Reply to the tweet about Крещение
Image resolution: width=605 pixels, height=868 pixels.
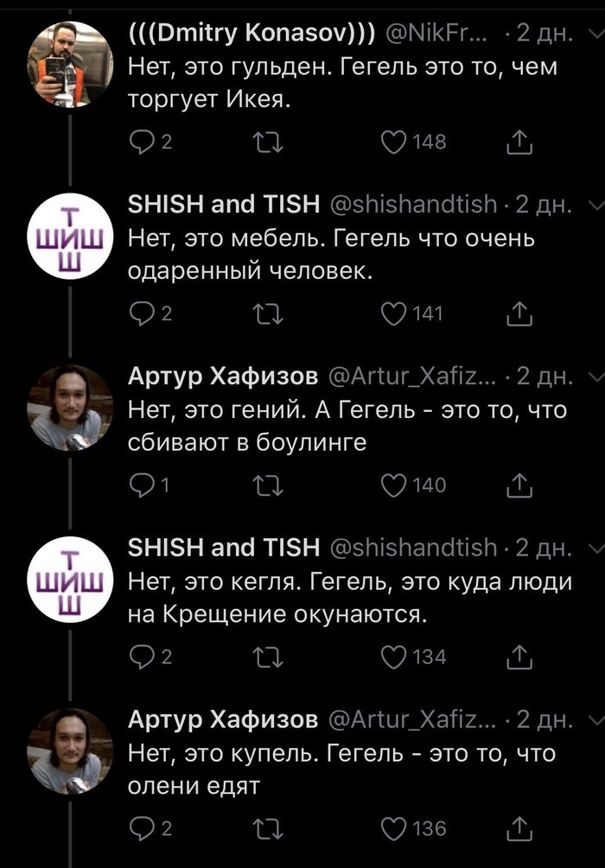point(140,657)
